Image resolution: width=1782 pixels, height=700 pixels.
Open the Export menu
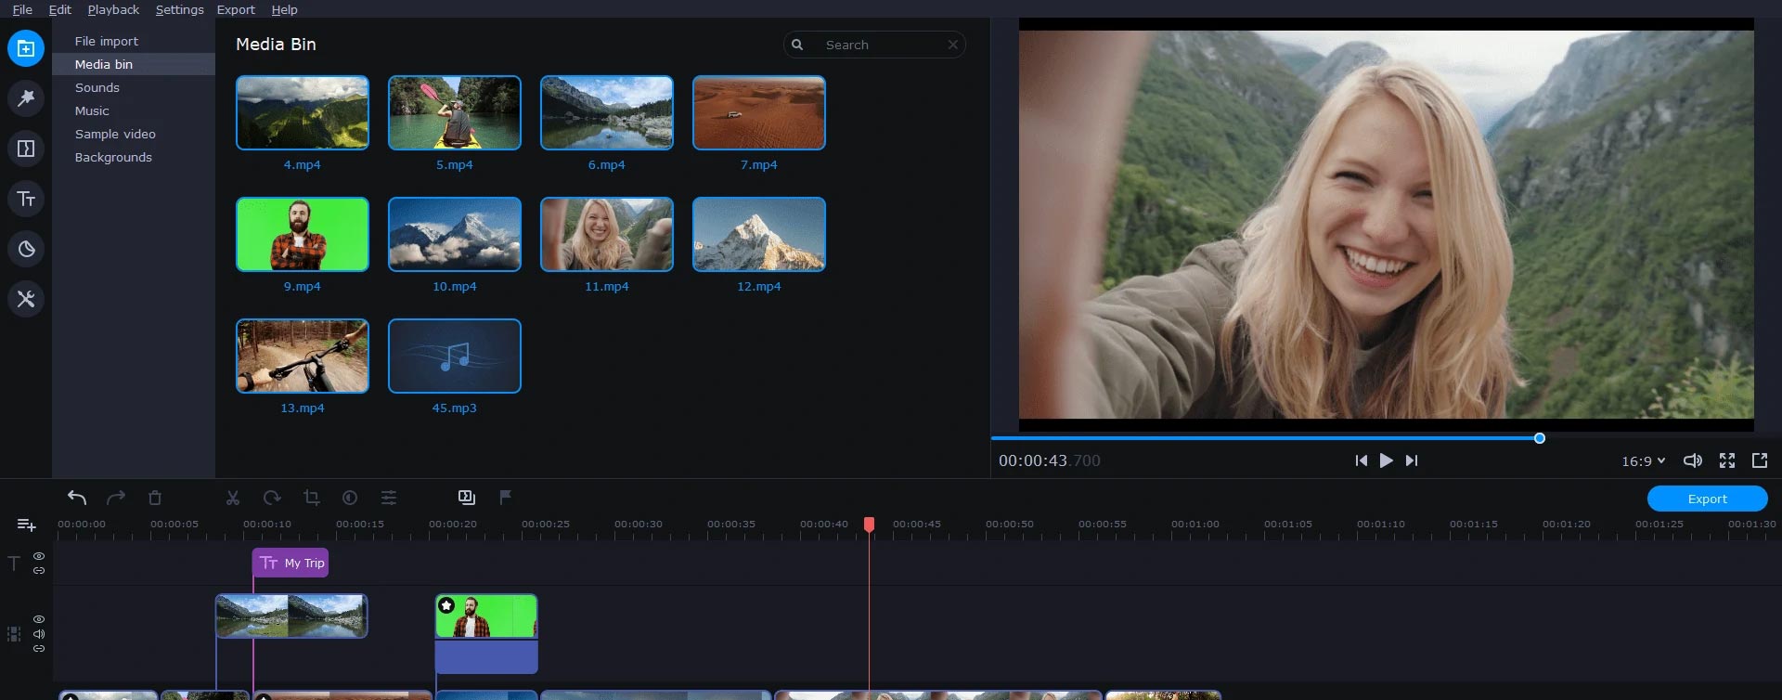(x=236, y=9)
